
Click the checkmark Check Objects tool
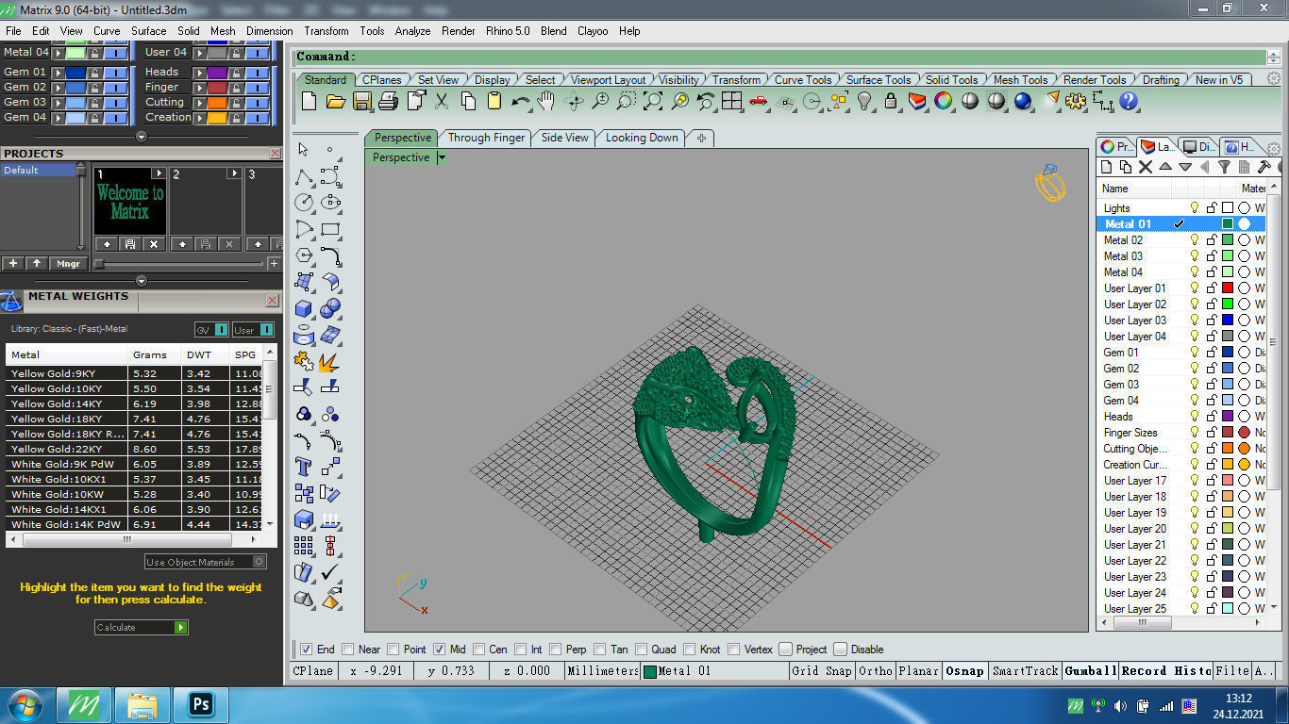(x=330, y=572)
